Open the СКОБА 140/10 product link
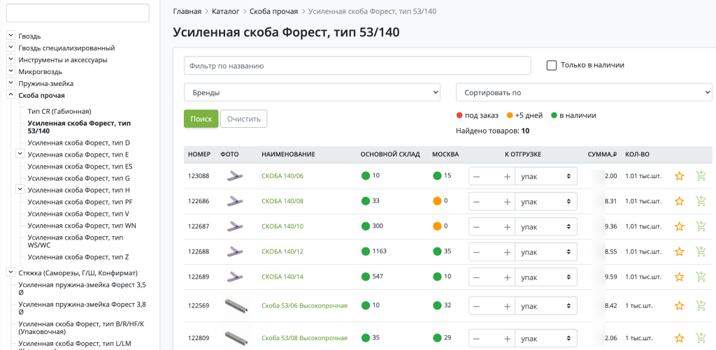The width and height of the screenshot is (716, 350). [282, 226]
